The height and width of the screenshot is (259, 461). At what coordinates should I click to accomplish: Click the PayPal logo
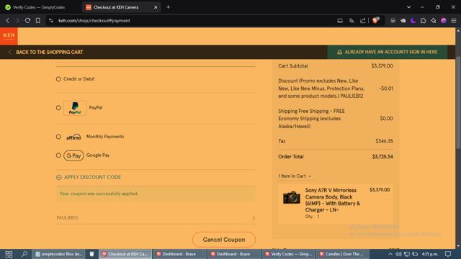pos(75,108)
